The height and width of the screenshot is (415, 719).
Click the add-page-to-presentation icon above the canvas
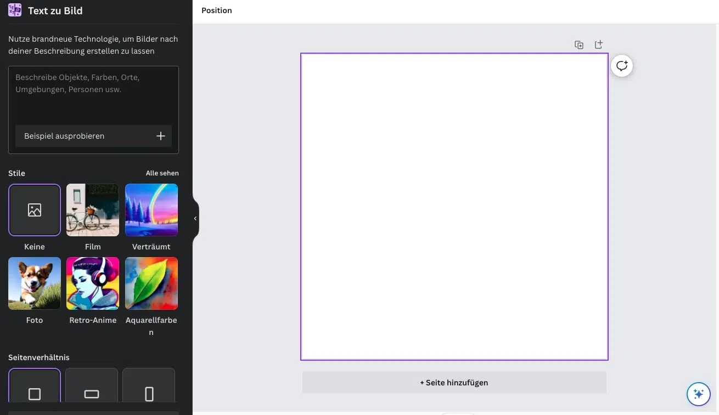click(598, 44)
